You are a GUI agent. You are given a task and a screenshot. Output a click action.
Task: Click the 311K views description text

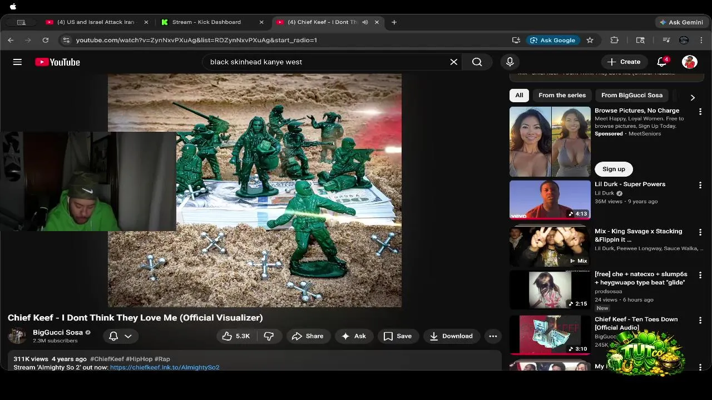point(31,359)
